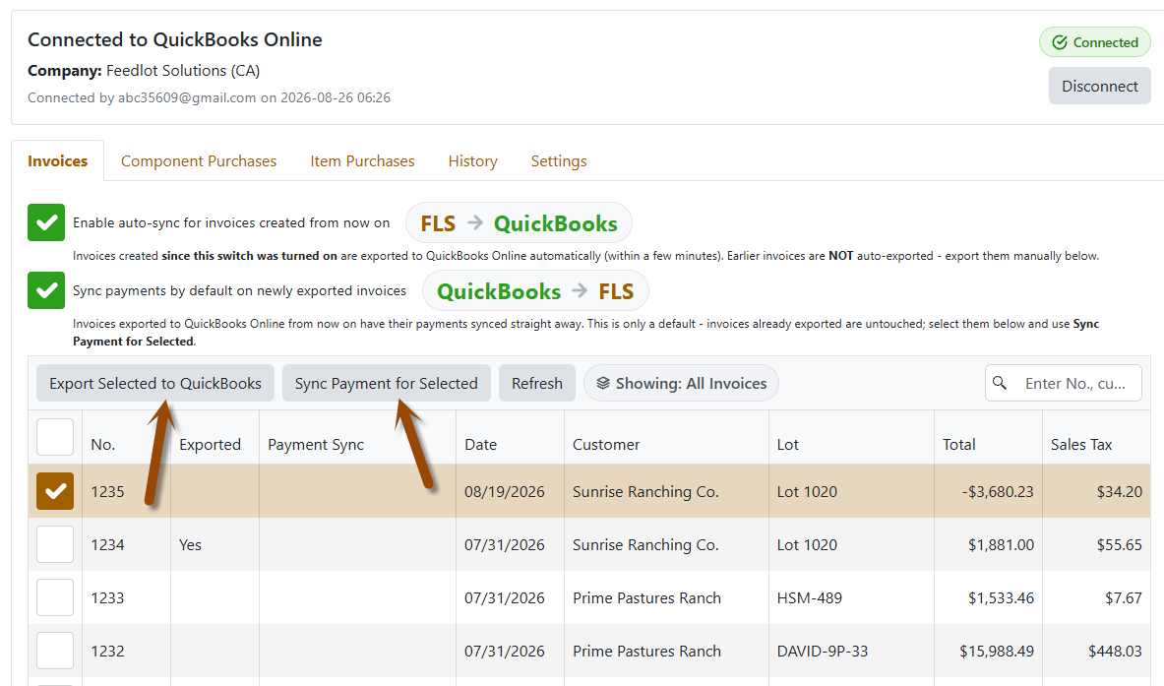
Task: Click date 08/19/2026
Action: pos(504,491)
